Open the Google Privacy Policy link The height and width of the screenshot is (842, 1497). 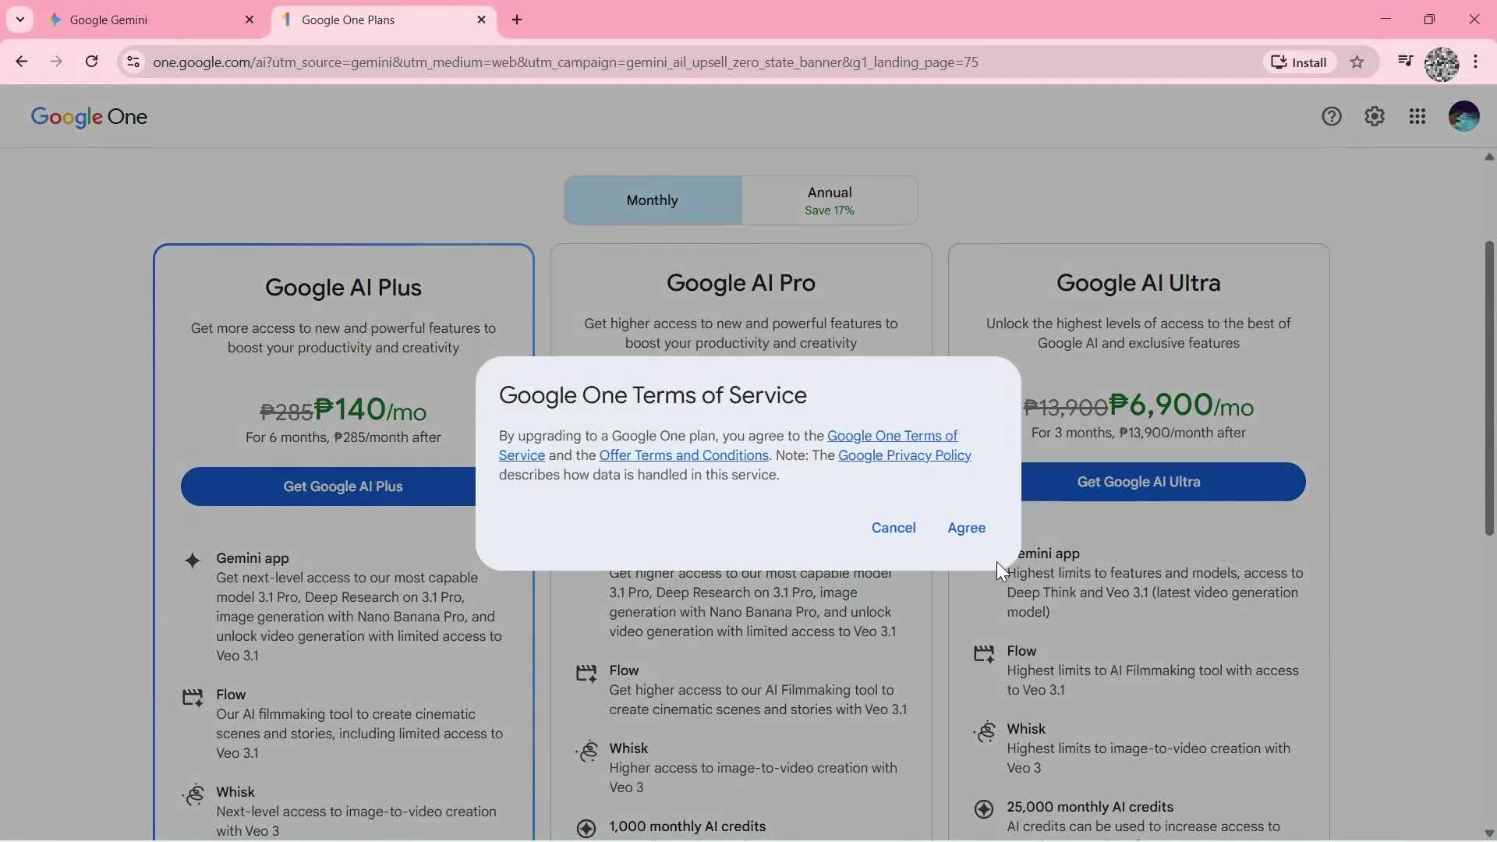coord(904,455)
